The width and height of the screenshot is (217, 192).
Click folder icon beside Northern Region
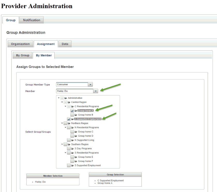pyautogui.click(x=69, y=123)
